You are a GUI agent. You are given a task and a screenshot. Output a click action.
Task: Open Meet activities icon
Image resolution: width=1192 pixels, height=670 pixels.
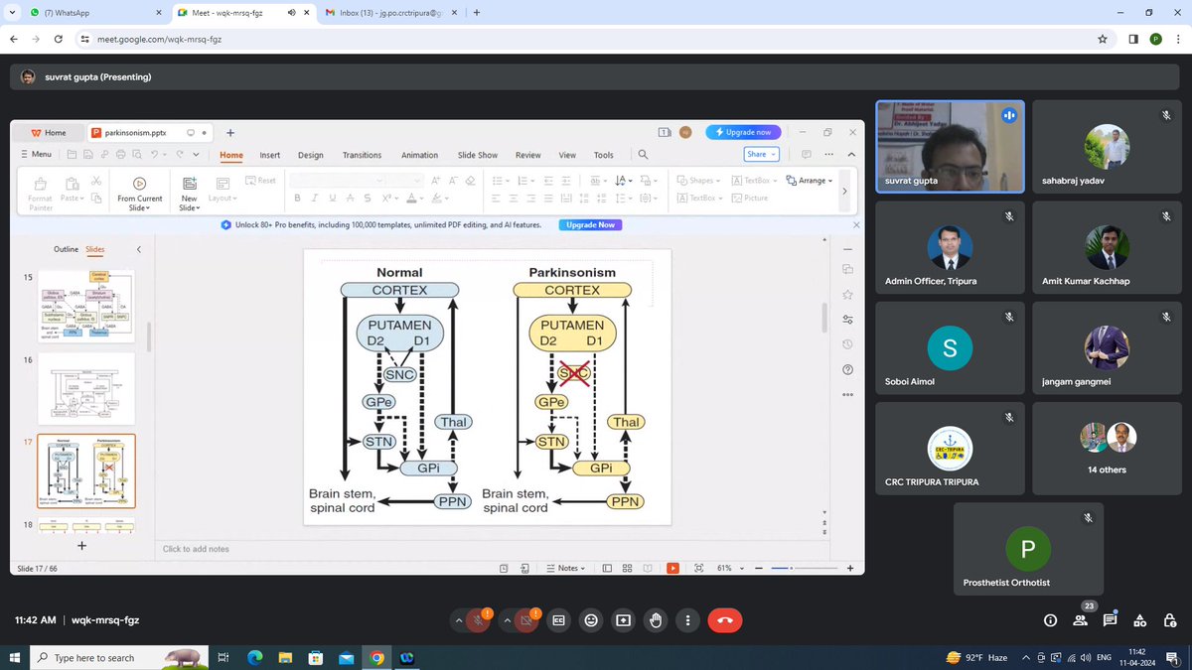click(1139, 620)
